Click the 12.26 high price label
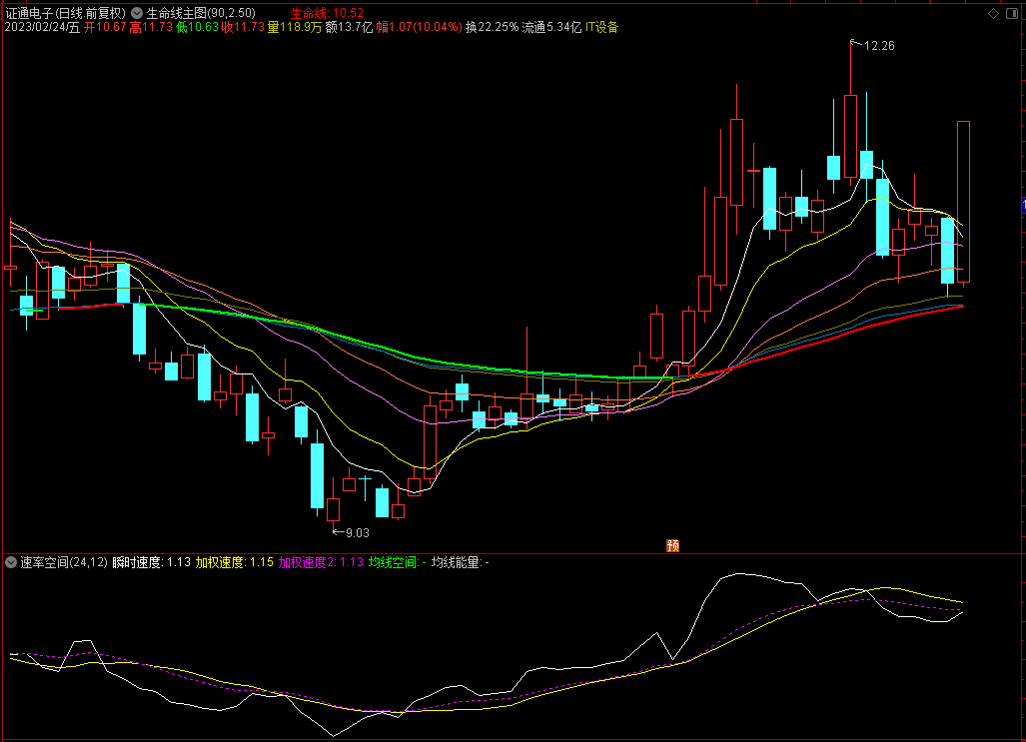 (879, 46)
